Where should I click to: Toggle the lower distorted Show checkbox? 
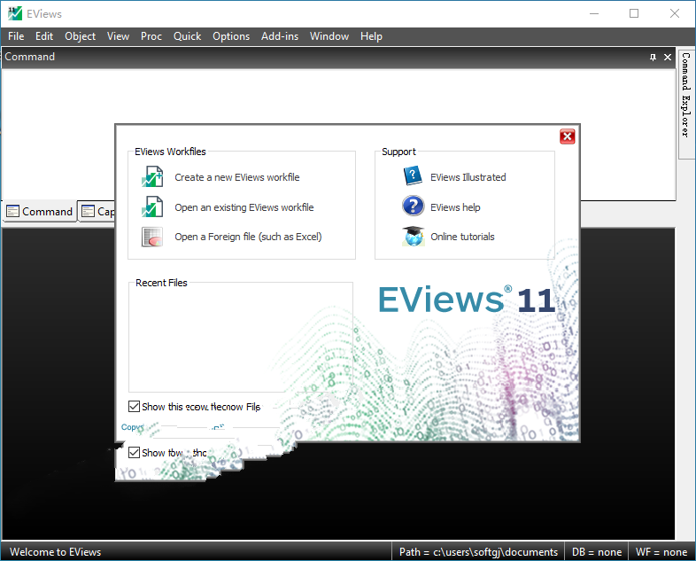[x=134, y=453]
